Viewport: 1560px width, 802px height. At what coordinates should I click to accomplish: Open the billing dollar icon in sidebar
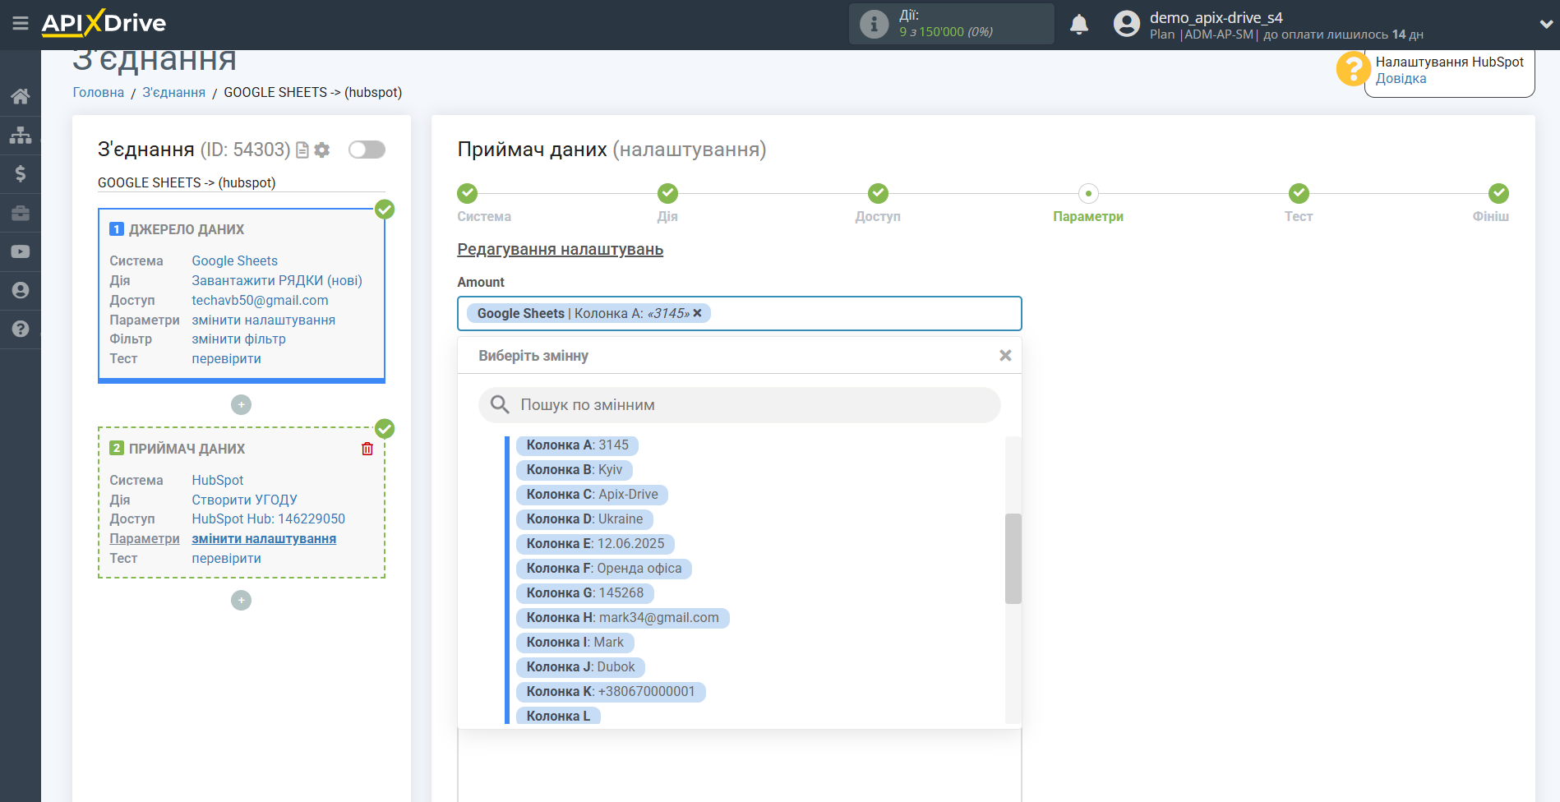[x=21, y=173]
